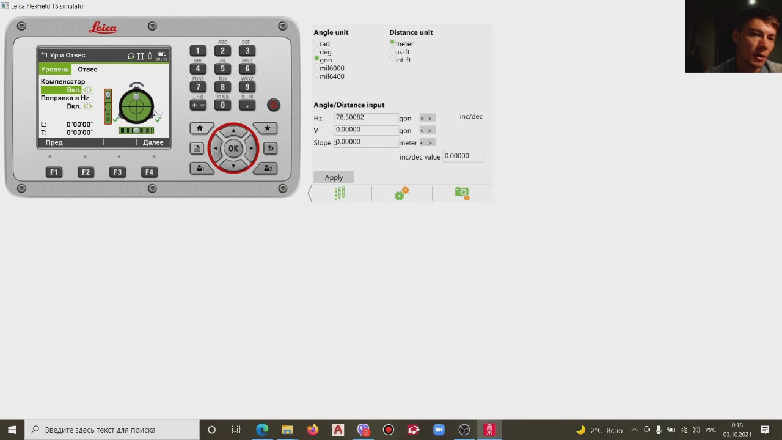Screen dimensions: 782x440
Task: Switch to the Отвес tab
Action: [87, 70]
